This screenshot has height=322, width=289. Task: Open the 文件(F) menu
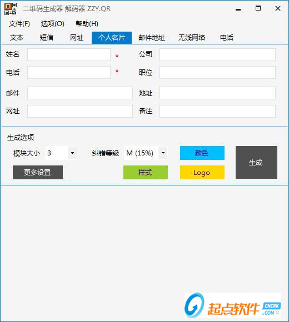point(19,24)
